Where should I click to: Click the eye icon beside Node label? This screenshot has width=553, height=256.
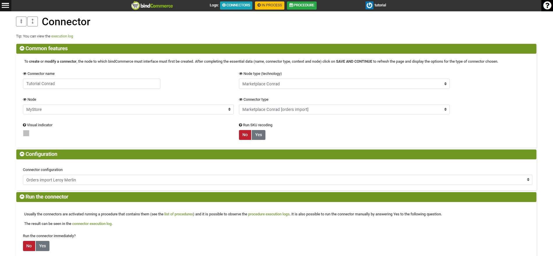point(25,100)
